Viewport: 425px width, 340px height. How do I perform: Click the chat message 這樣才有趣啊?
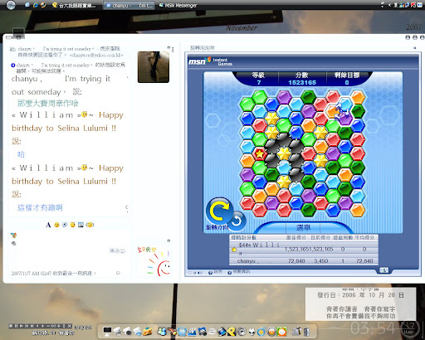(x=40, y=207)
